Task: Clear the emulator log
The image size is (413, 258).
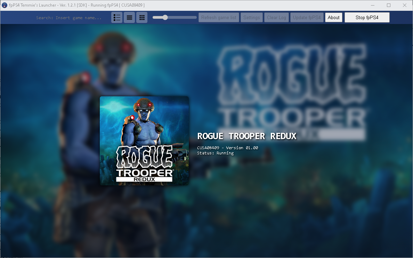Action: (276, 17)
